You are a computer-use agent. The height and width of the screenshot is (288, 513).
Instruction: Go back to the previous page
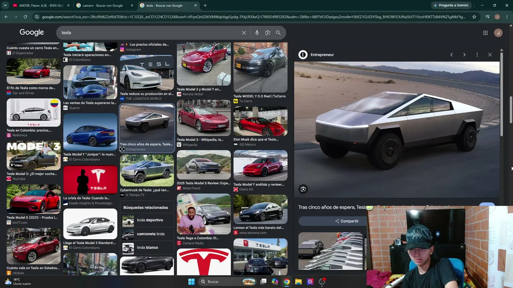(6, 17)
